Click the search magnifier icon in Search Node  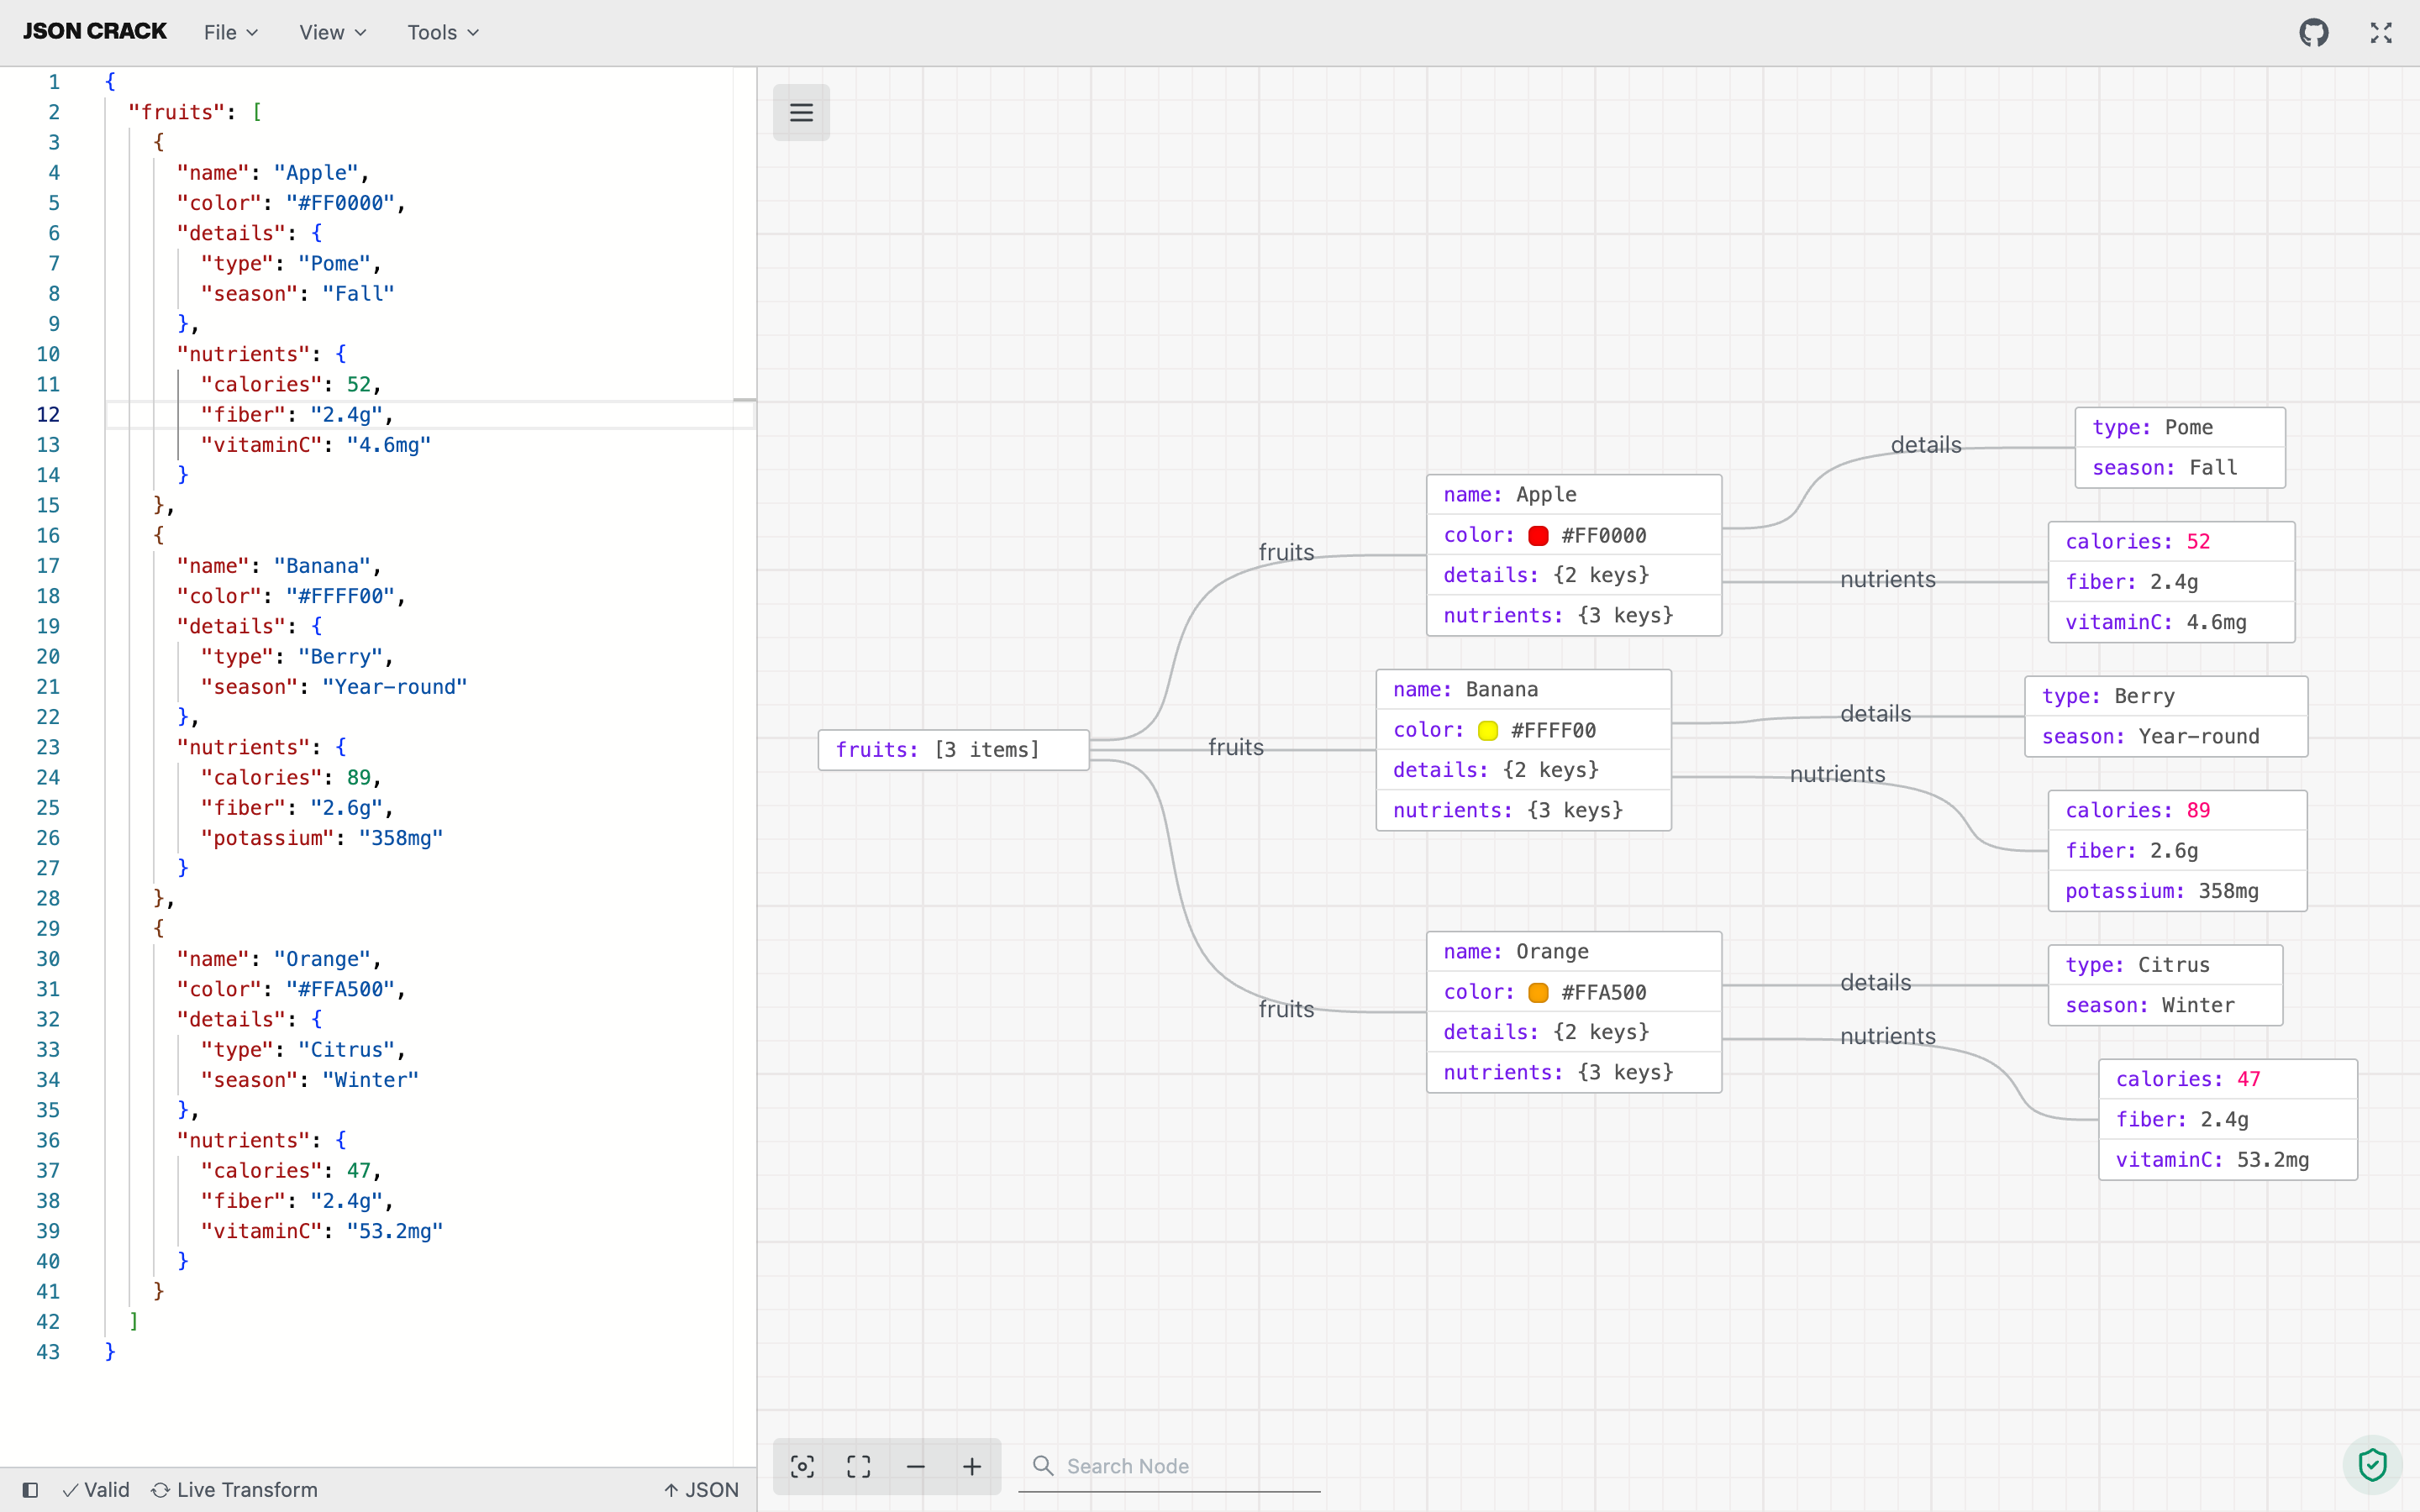(x=1043, y=1465)
